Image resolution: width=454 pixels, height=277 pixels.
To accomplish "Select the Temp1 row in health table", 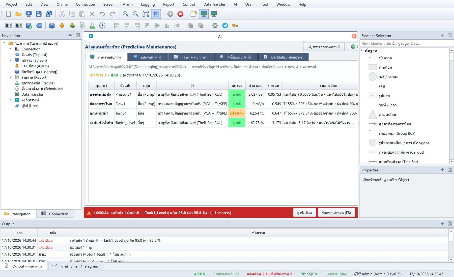I will click(223, 113).
